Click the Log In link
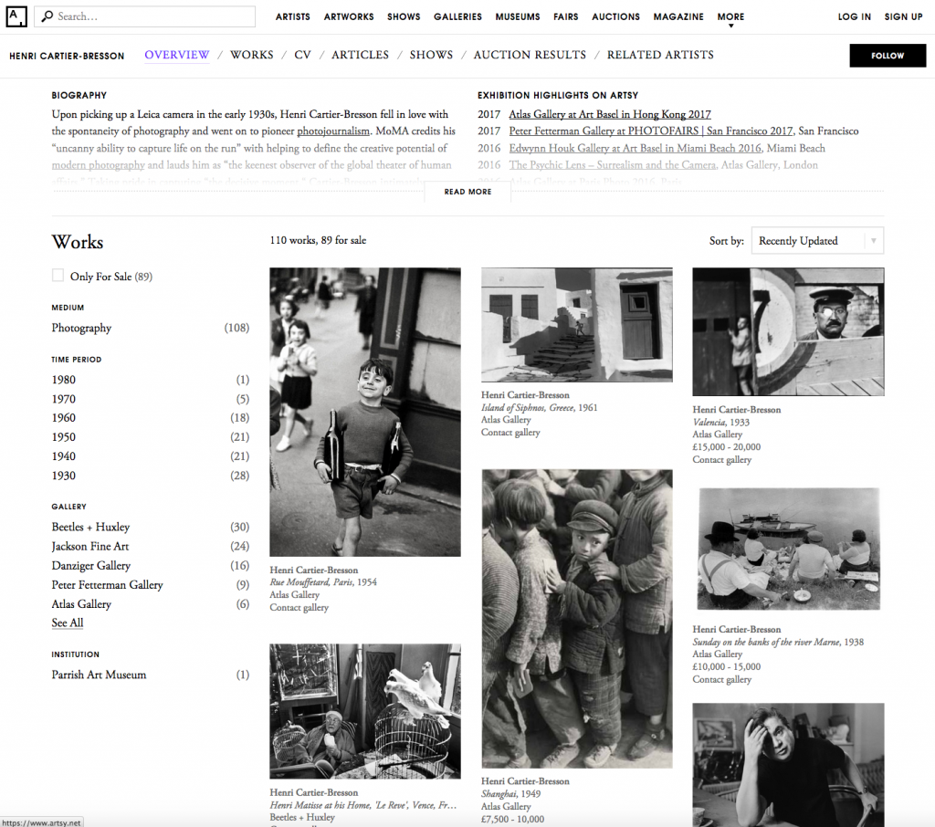Viewport: 935px width, 827px height. (855, 16)
